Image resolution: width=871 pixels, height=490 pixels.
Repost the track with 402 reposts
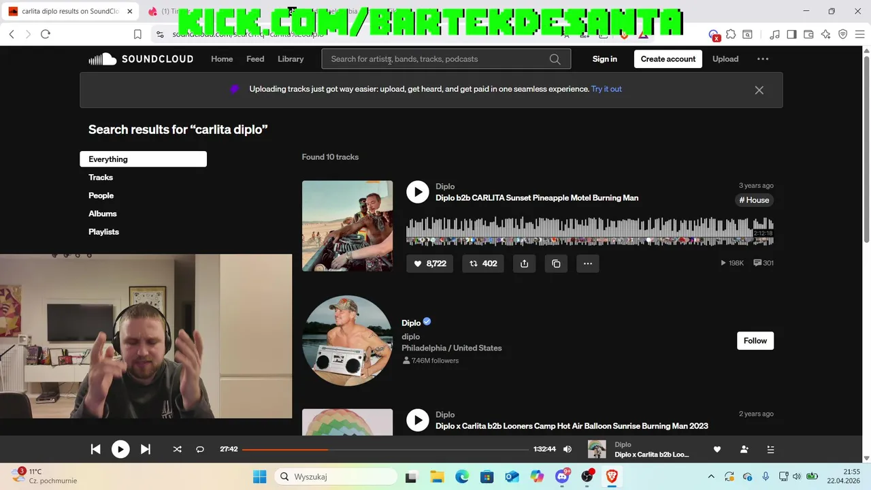[483, 263]
